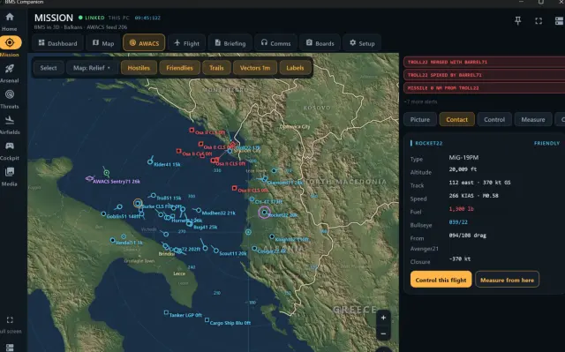This screenshot has width=565, height=352.
Task: Open the Threats radar icon
Action: (x=10, y=94)
